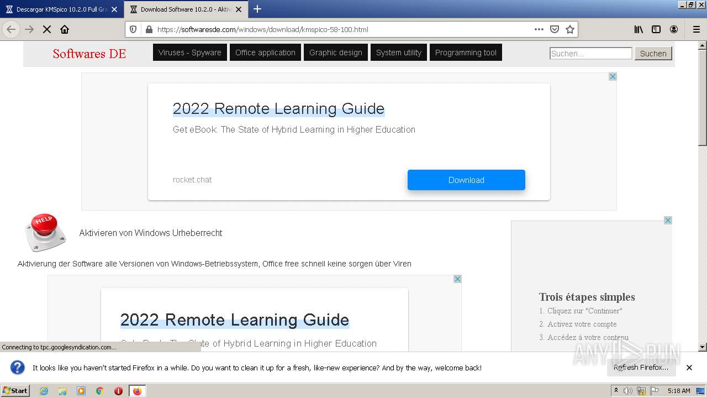Close the Descargar KMSpico tab

tap(114, 9)
